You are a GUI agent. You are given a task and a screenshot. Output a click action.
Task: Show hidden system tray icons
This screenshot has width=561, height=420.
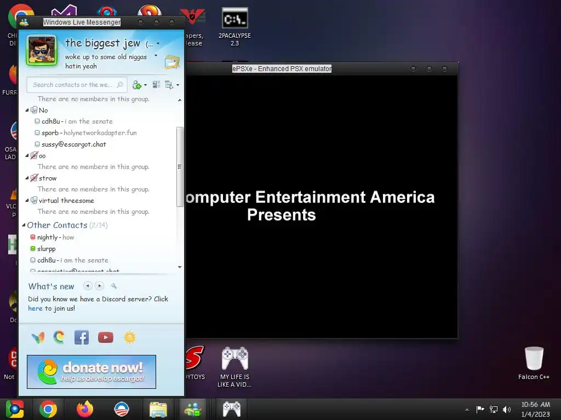click(x=467, y=410)
